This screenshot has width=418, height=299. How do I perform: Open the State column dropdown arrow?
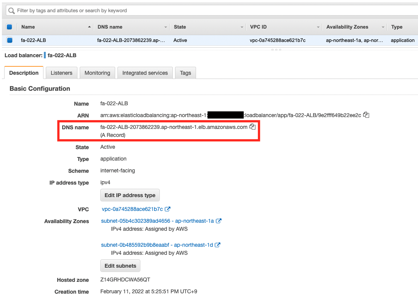242,27
